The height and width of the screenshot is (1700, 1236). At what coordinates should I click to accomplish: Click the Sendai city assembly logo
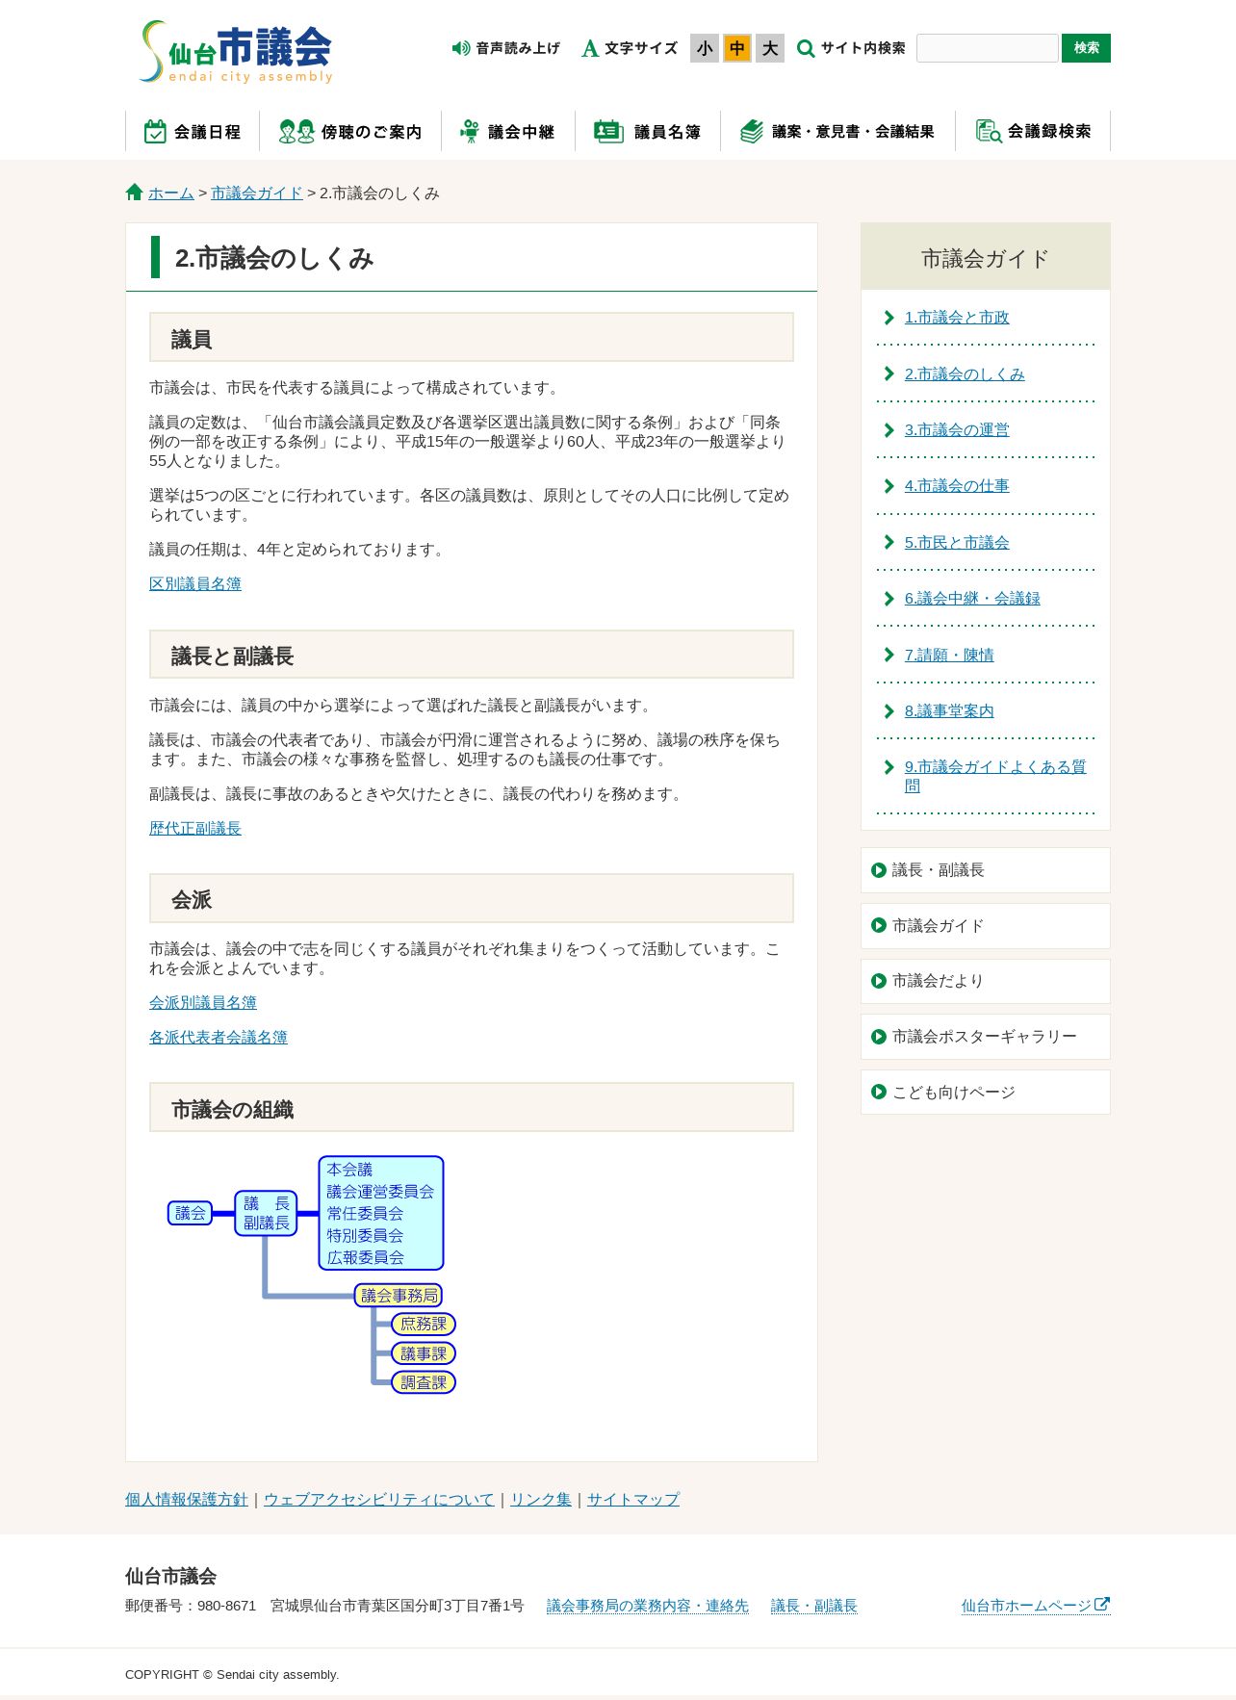click(236, 52)
